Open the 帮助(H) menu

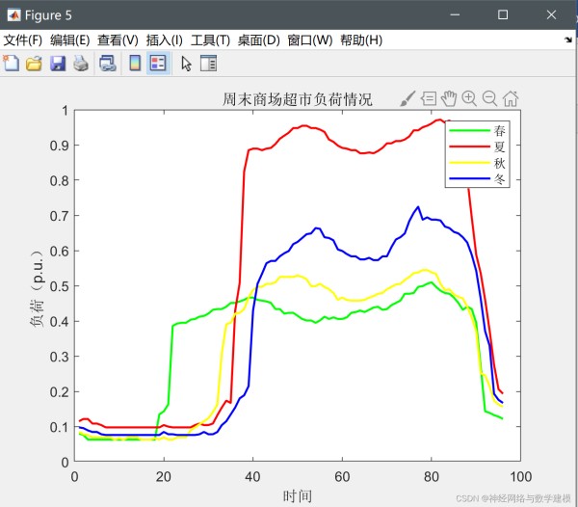[361, 40]
